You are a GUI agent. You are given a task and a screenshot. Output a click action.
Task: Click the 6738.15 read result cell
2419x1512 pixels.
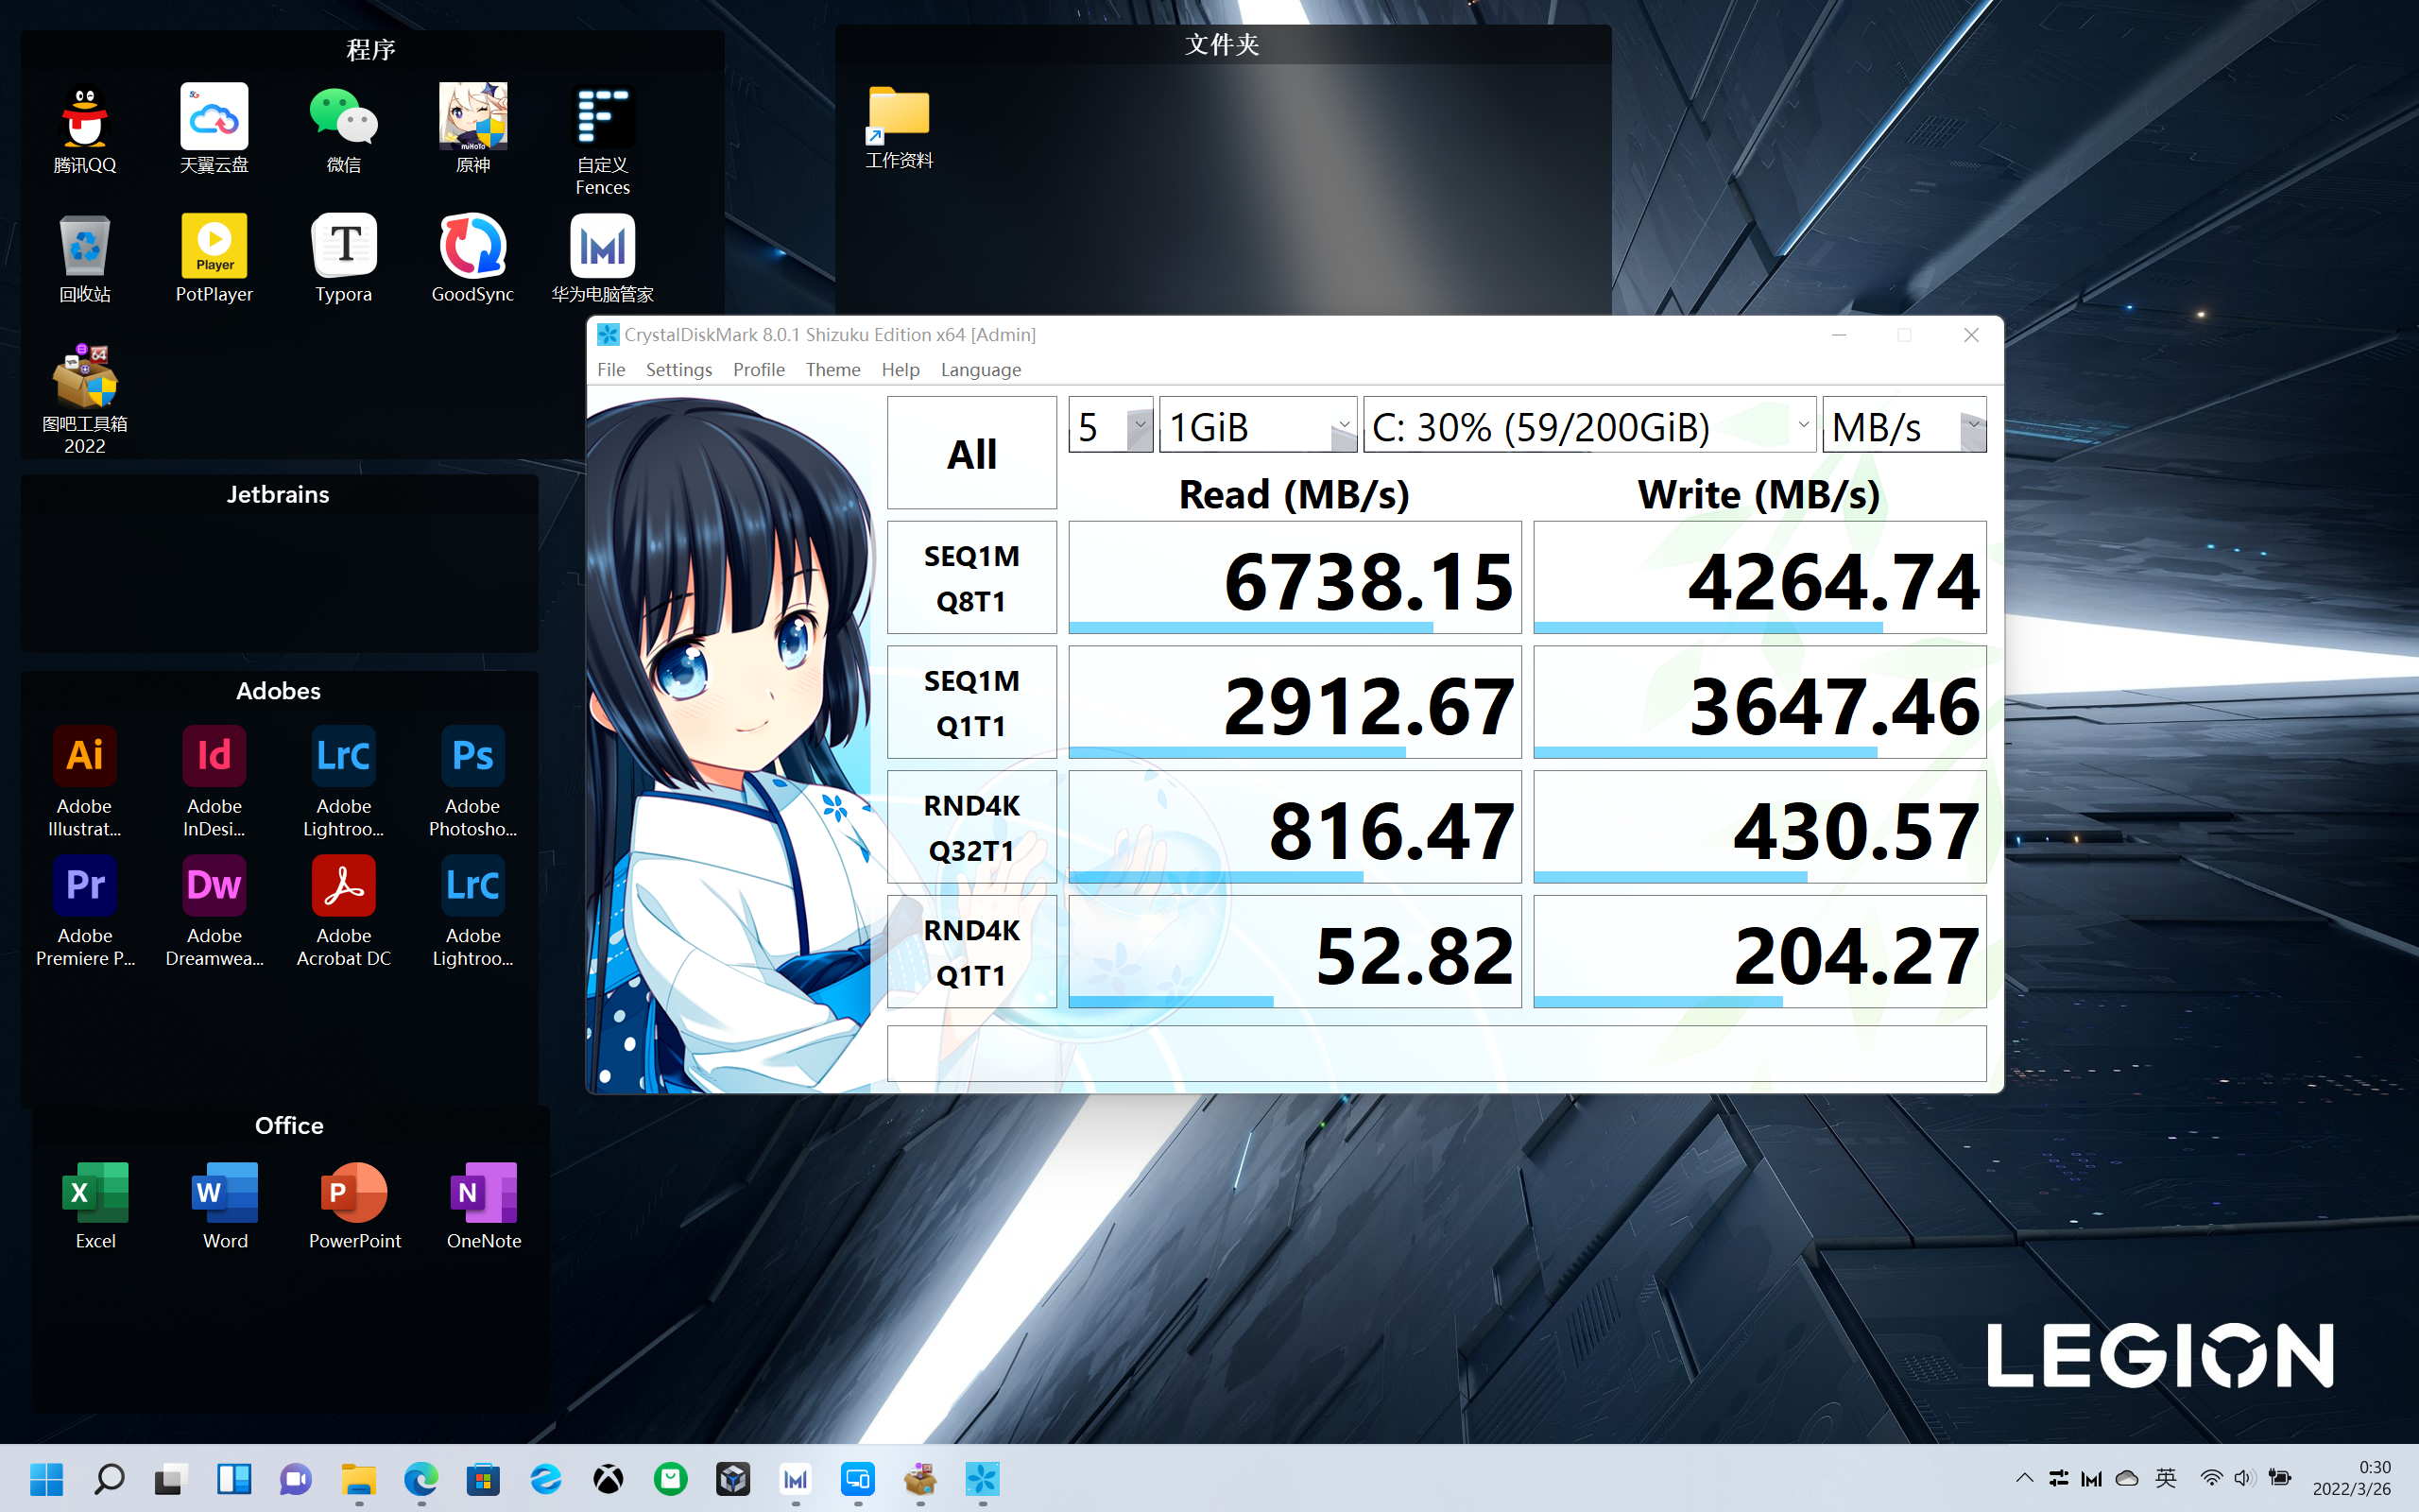(x=1295, y=577)
